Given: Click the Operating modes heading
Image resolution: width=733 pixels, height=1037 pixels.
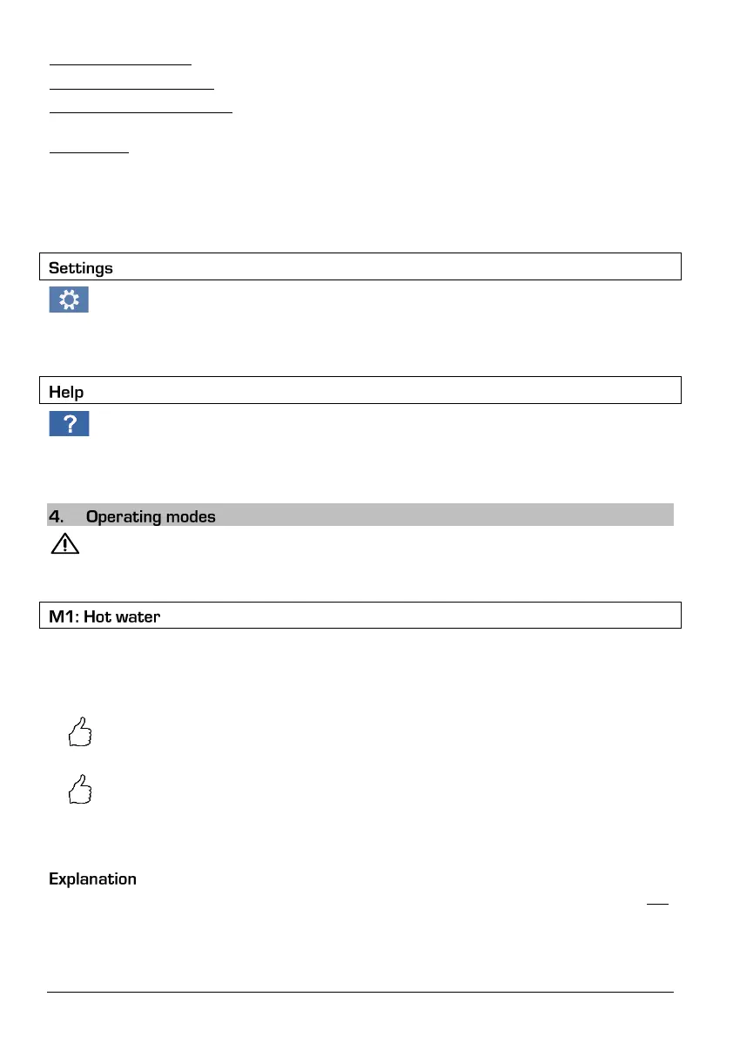Looking at the screenshot, I should click(x=151, y=516).
